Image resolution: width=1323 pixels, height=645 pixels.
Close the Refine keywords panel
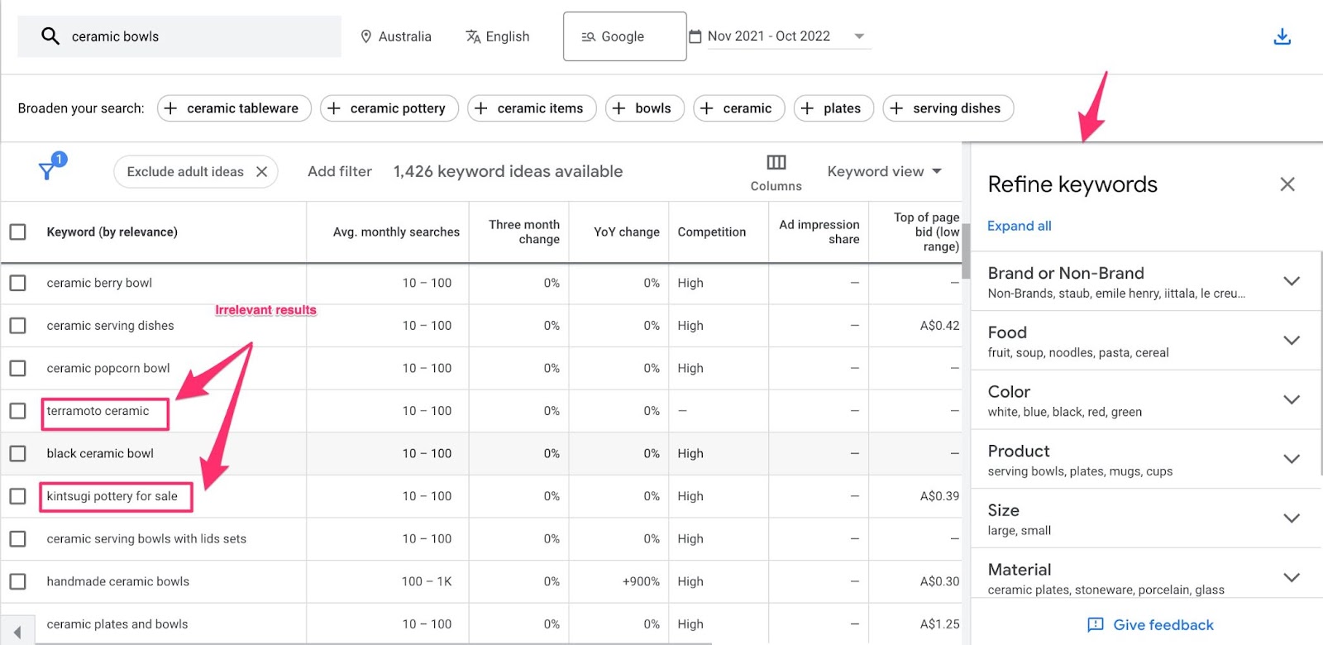(1287, 184)
